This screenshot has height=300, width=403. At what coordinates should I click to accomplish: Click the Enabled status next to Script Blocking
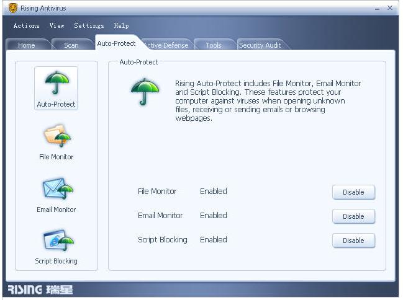[214, 239]
